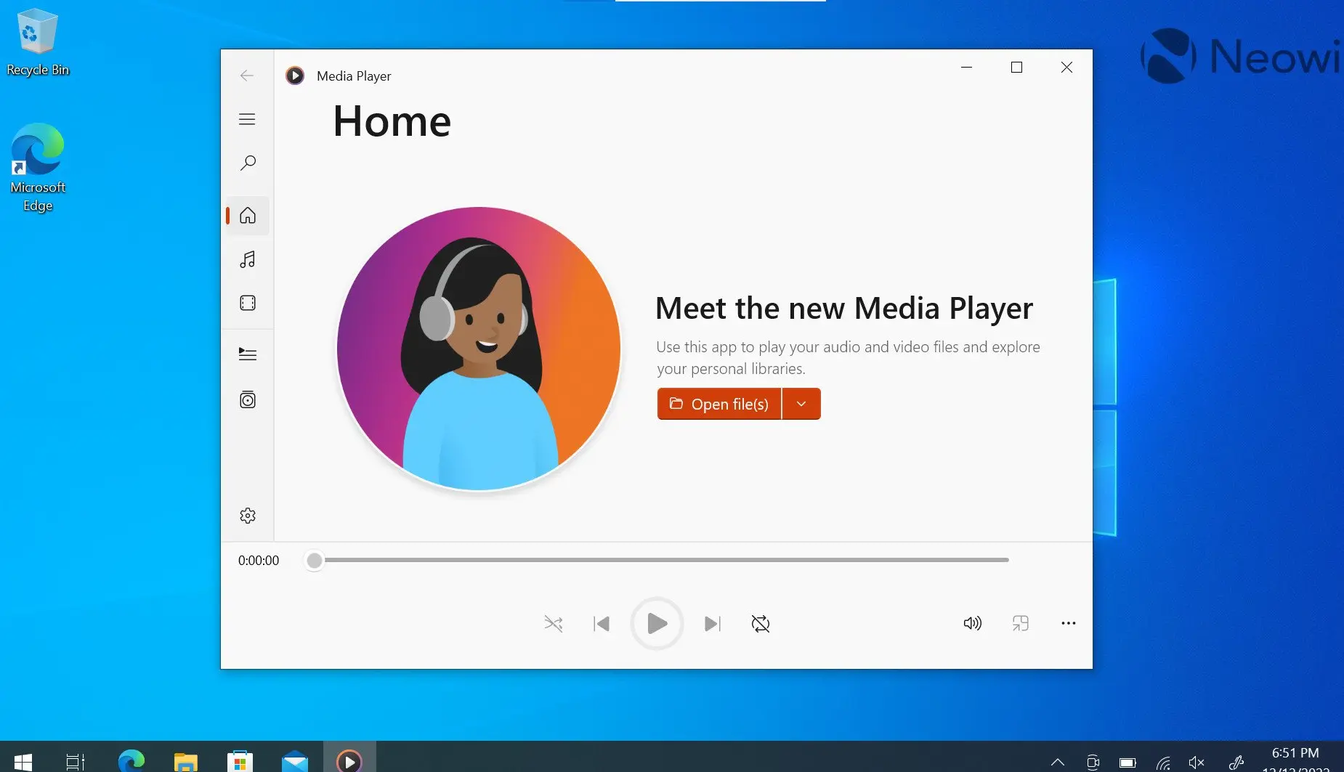Click the battery tray icon

(1128, 763)
